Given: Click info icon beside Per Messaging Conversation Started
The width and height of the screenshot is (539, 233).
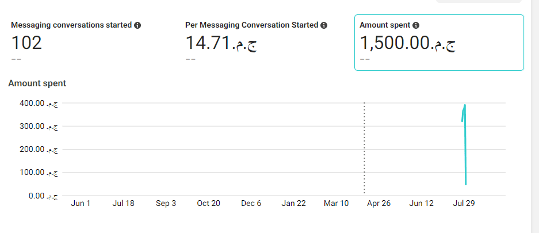Looking at the screenshot, I should tap(324, 25).
